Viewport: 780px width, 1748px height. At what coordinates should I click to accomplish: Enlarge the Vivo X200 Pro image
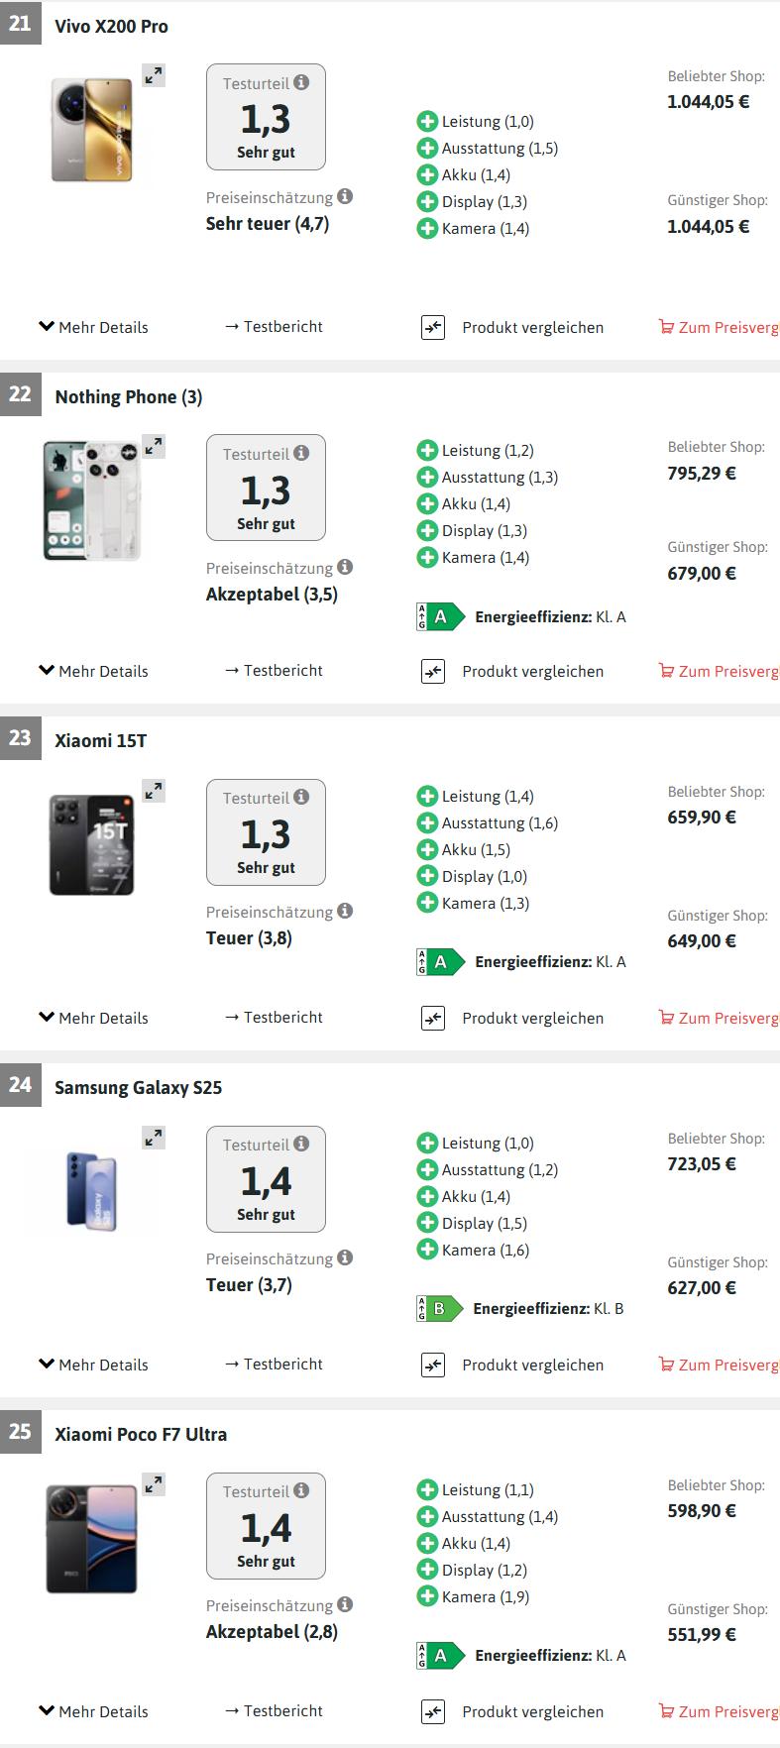pyautogui.click(x=154, y=75)
